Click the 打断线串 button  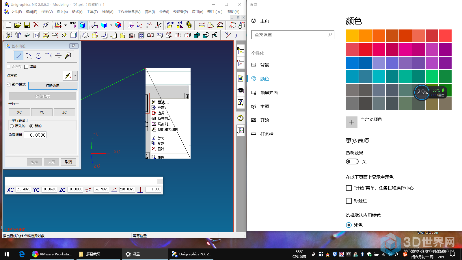53,86
